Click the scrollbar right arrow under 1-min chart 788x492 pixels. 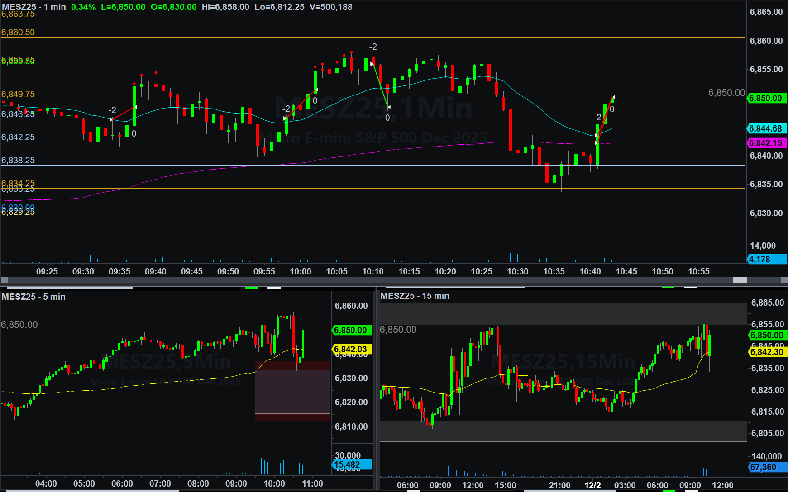pyautogui.click(x=784, y=280)
